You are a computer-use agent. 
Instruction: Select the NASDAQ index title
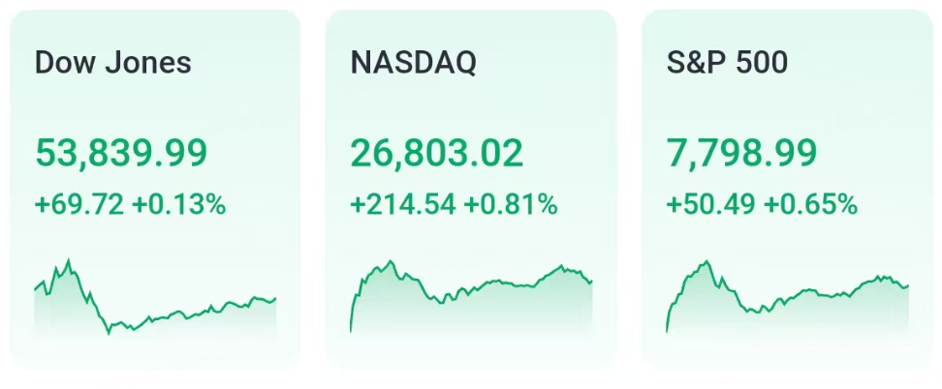click(413, 63)
